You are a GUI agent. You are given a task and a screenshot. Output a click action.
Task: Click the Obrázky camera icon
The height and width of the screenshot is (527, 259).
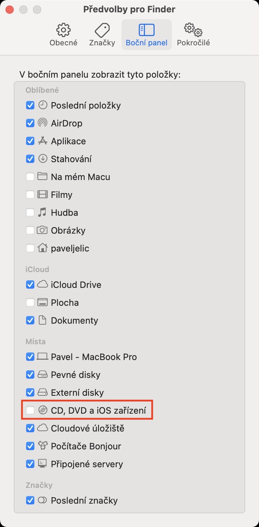click(42, 230)
